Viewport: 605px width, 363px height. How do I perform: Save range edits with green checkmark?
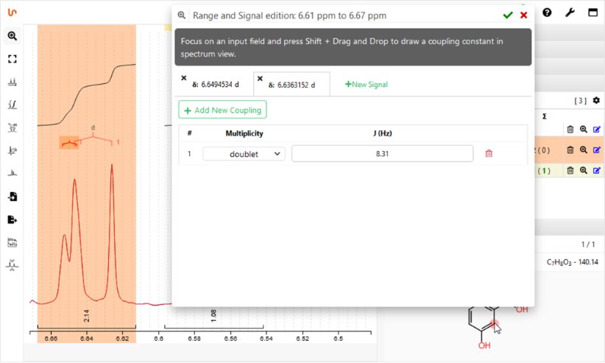(x=508, y=15)
